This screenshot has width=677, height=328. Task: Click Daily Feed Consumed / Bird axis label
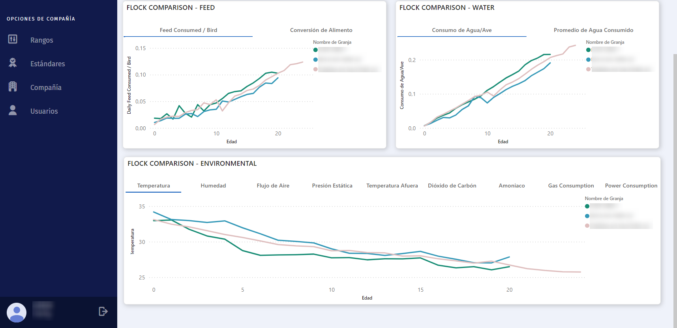click(129, 85)
